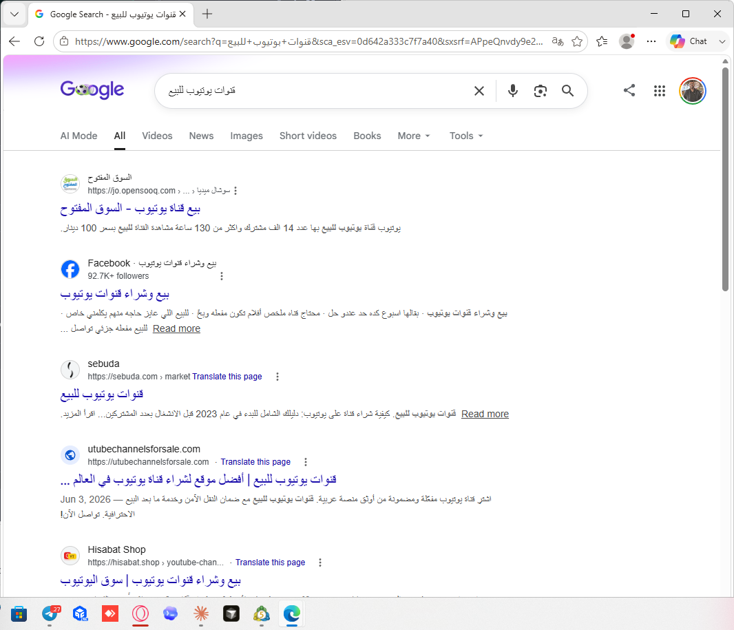Start voice search with microphone icon
This screenshot has height=630, width=734.
pos(512,91)
